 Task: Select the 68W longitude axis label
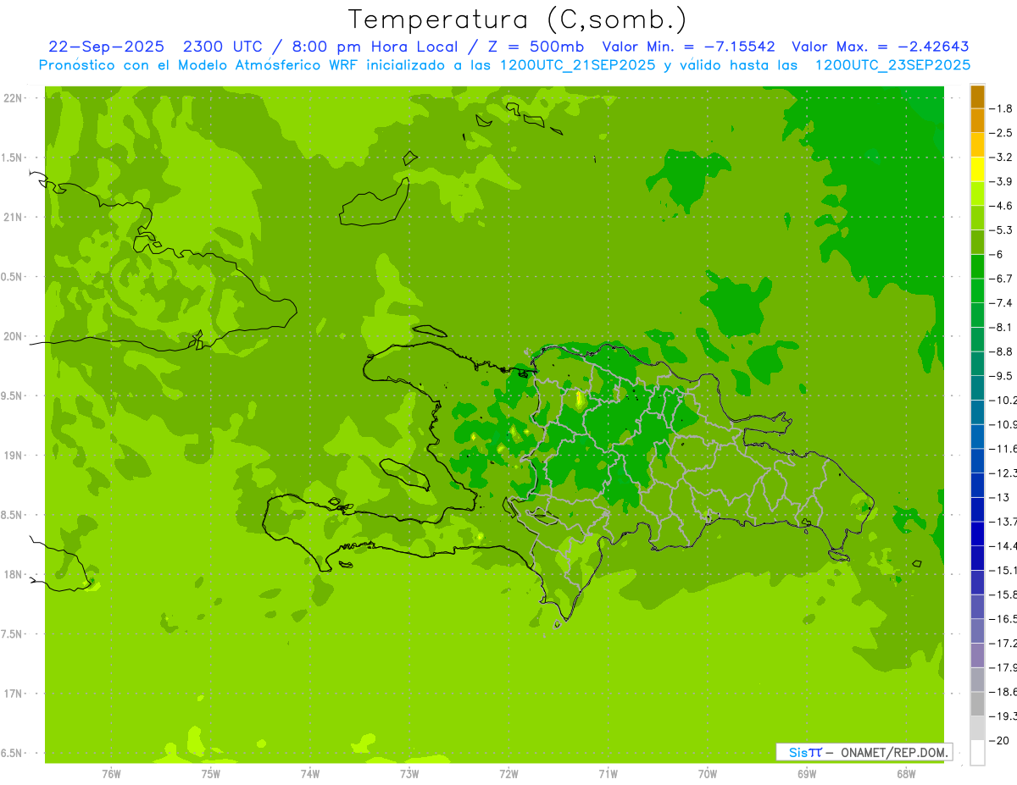click(905, 773)
